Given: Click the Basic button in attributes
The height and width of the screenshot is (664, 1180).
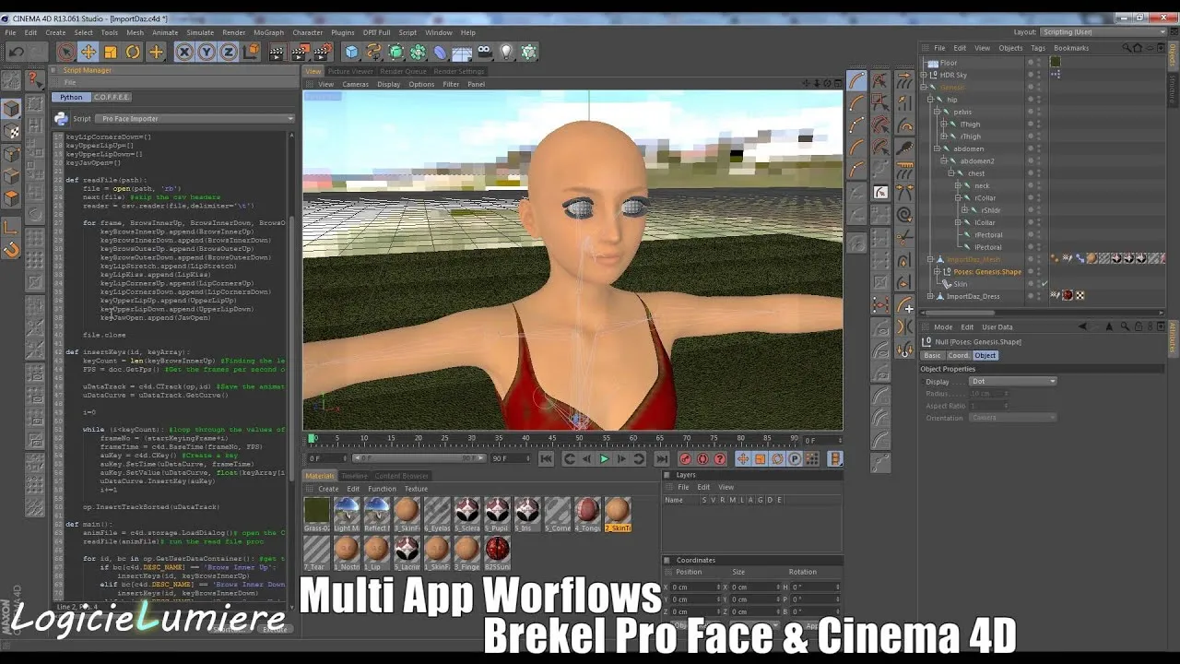Looking at the screenshot, I should pos(933,355).
